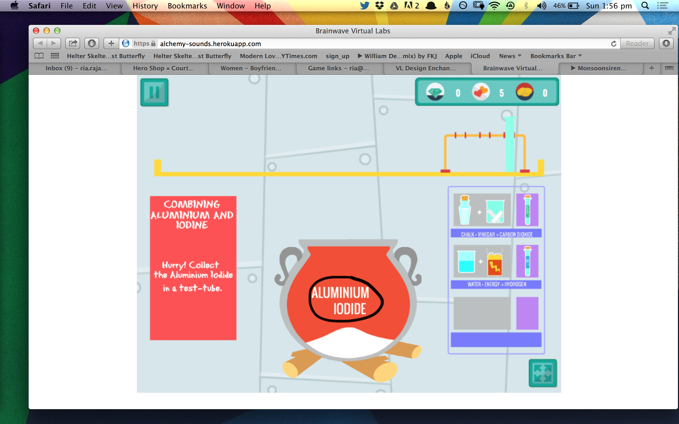The width and height of the screenshot is (679, 424).
Task: Open the iCloud bookmark
Action: click(480, 56)
